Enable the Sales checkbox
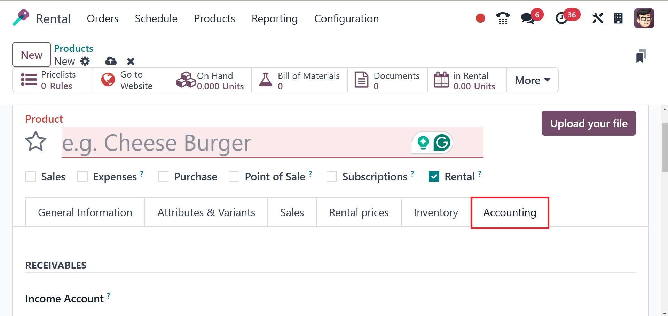Screen dimensions: 668x316 [x=31, y=177]
